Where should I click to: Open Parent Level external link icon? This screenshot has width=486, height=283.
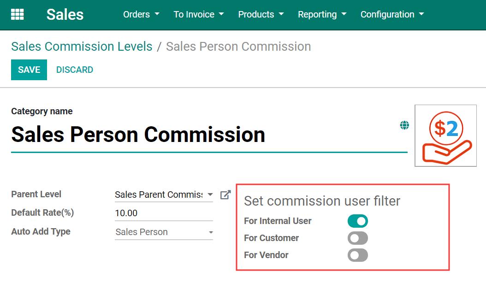point(225,195)
